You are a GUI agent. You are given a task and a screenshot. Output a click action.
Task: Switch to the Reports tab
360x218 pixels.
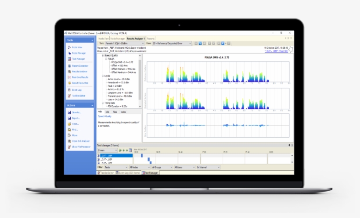151,39
